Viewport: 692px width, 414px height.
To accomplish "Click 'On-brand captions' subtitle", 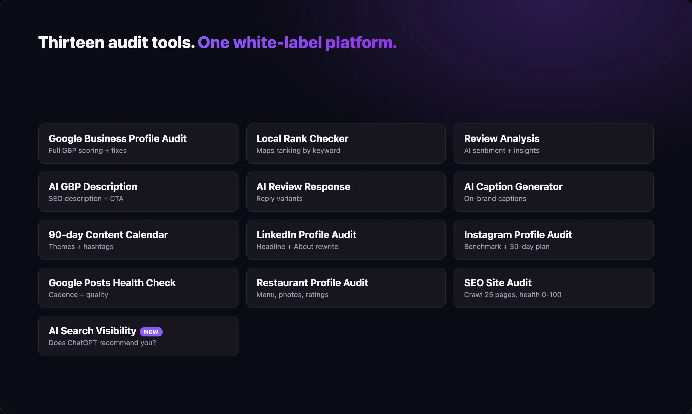I will (495, 199).
